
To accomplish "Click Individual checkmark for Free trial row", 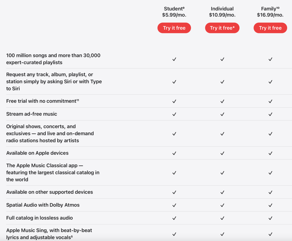I will 222,101.
